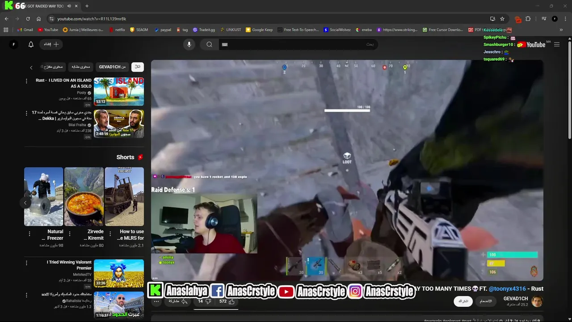Open the Dekka podcast video thumbnail

pyautogui.click(x=119, y=124)
